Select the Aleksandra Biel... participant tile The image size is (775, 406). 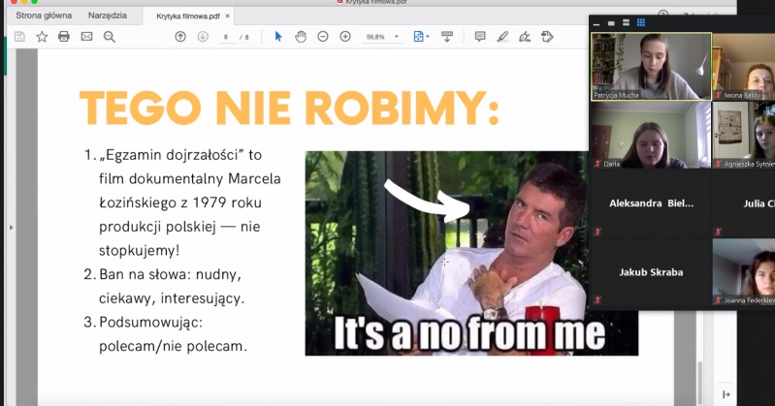click(x=652, y=203)
